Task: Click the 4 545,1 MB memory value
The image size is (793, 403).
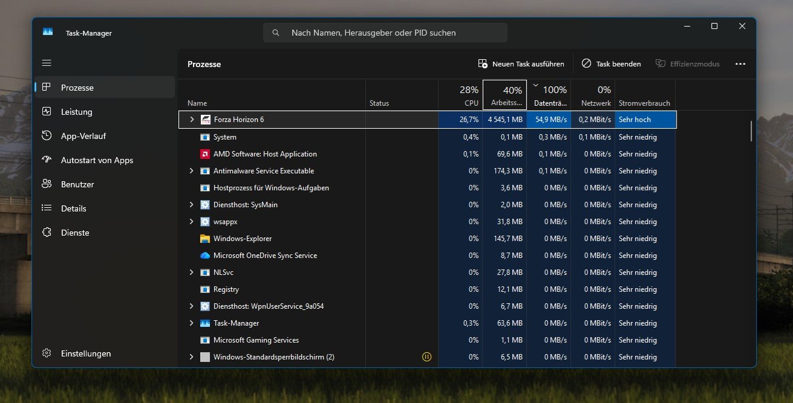Action: (x=505, y=120)
